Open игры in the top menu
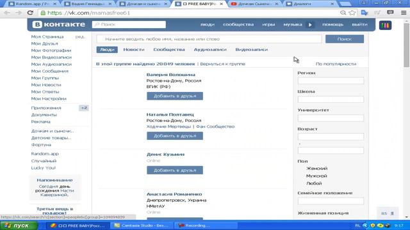This screenshot has width=410, height=230. (268, 24)
